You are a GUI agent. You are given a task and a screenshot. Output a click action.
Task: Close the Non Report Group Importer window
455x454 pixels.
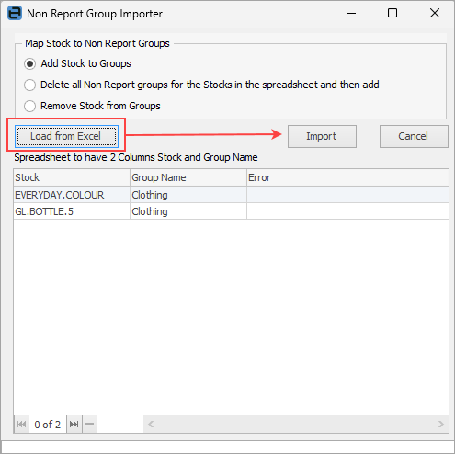click(435, 13)
